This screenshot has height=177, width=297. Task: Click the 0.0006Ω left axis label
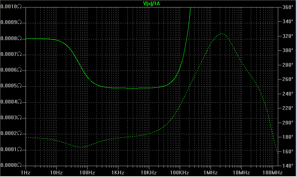coord(11,70)
